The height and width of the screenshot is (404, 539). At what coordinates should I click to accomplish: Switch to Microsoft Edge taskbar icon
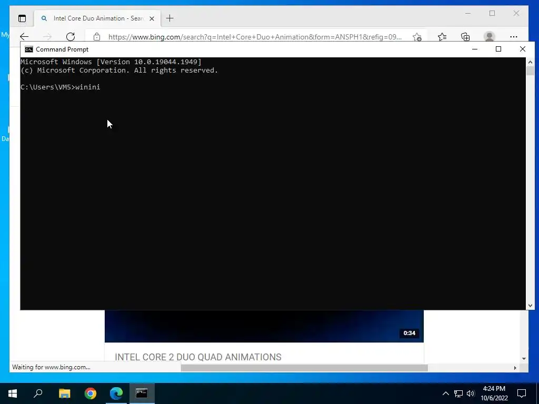tap(116, 393)
